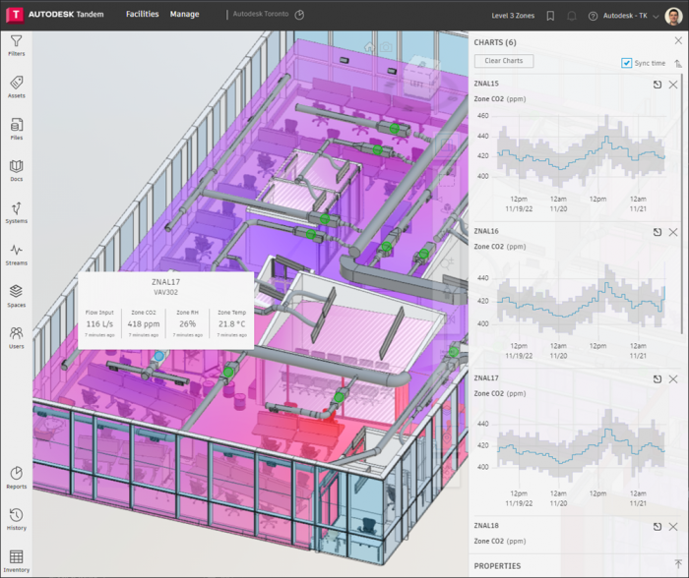Open the Facilities menu

(x=143, y=14)
